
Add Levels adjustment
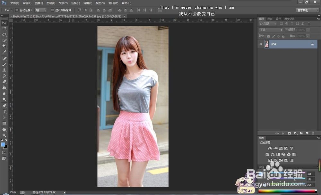point(275,148)
